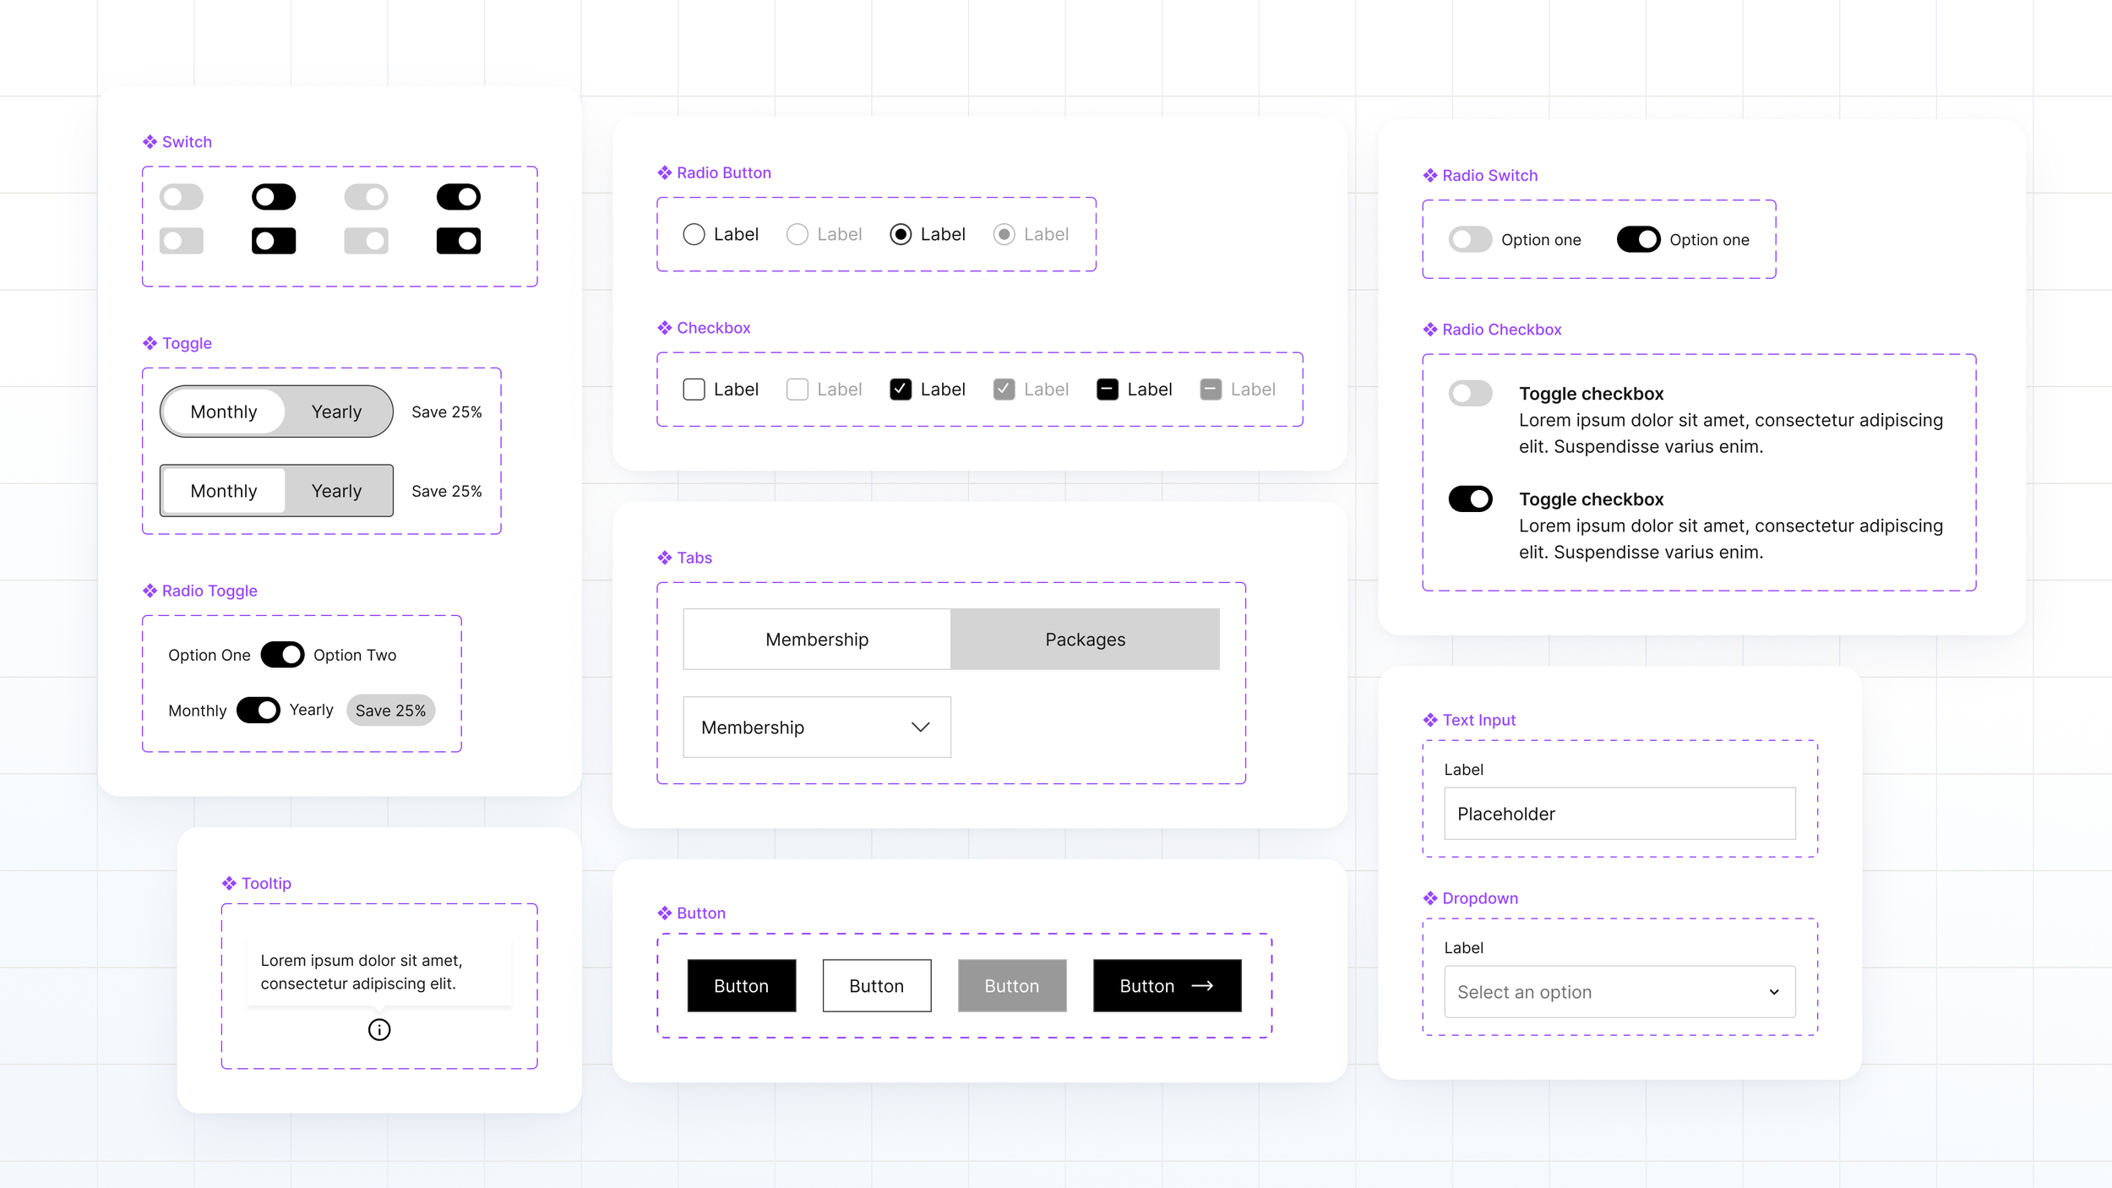
Task: Disable the on Option one radio switch
Action: pyautogui.click(x=1639, y=239)
